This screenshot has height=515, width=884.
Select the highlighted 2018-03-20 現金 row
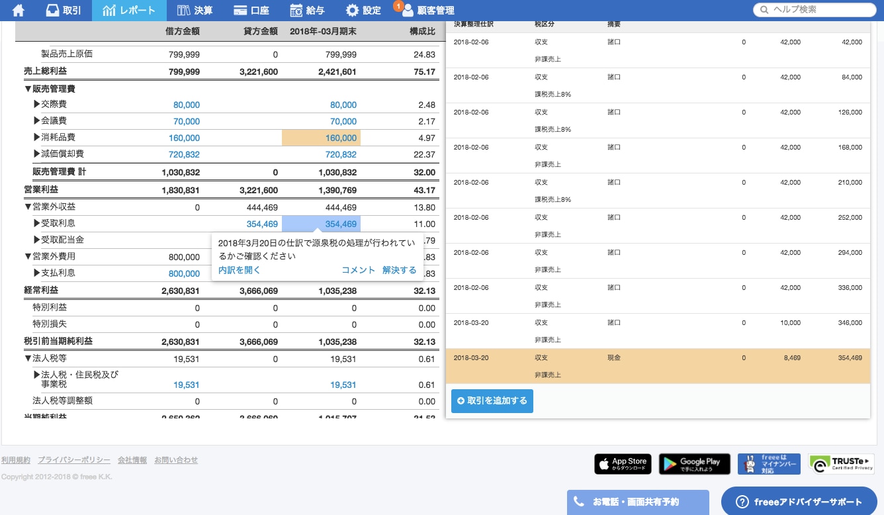click(658, 366)
